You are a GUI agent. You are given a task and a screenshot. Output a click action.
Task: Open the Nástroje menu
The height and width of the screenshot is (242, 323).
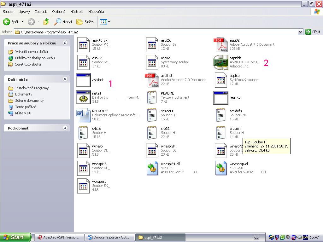coord(77,12)
